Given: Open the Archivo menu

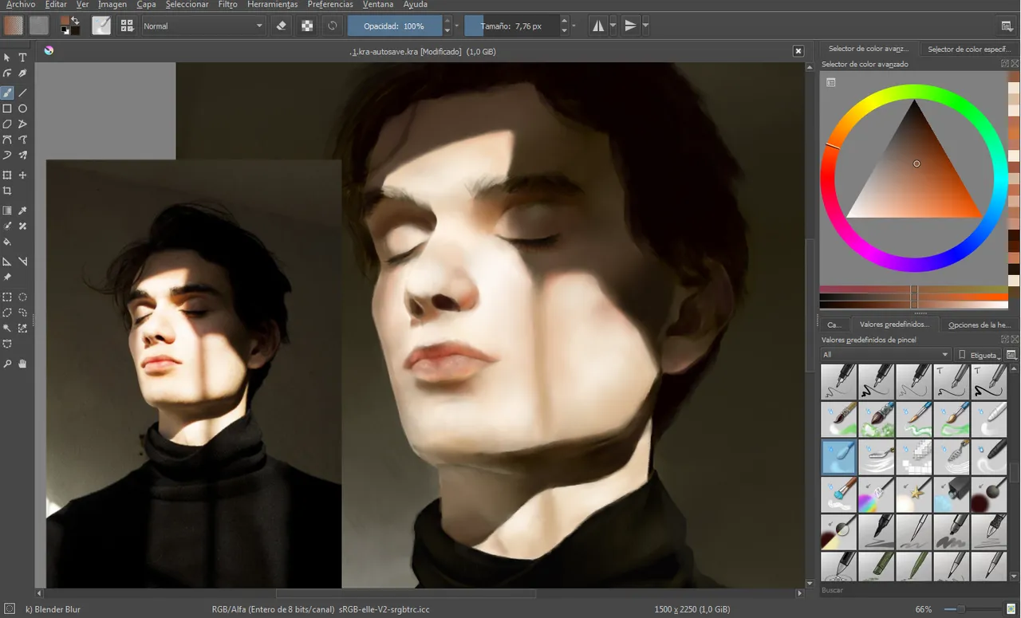Looking at the screenshot, I should [21, 5].
